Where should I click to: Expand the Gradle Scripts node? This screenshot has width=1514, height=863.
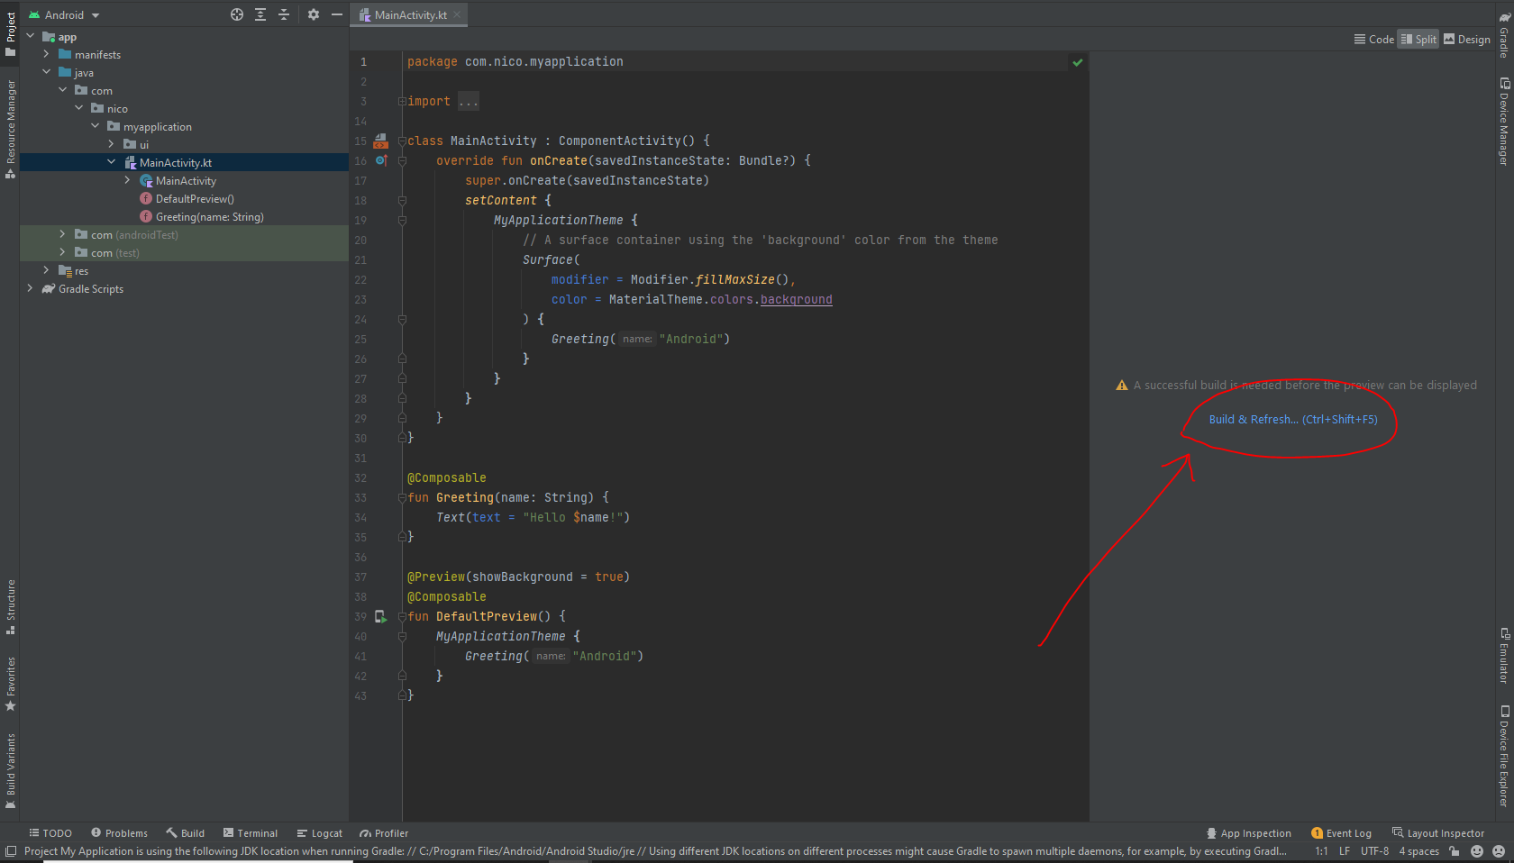pos(30,288)
